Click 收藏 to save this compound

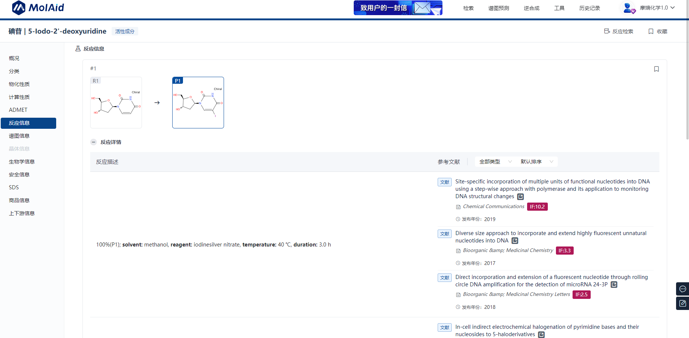coord(658,31)
